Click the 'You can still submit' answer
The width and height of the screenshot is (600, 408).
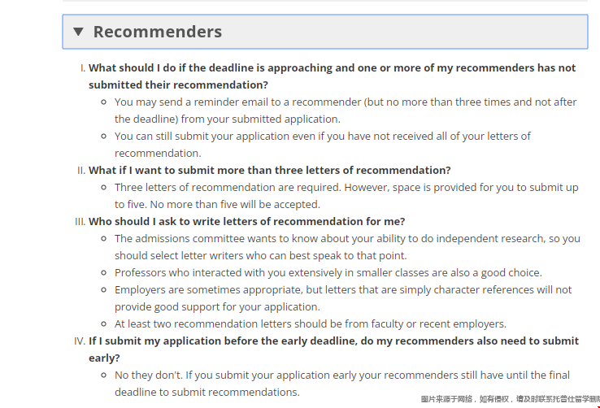(323, 145)
